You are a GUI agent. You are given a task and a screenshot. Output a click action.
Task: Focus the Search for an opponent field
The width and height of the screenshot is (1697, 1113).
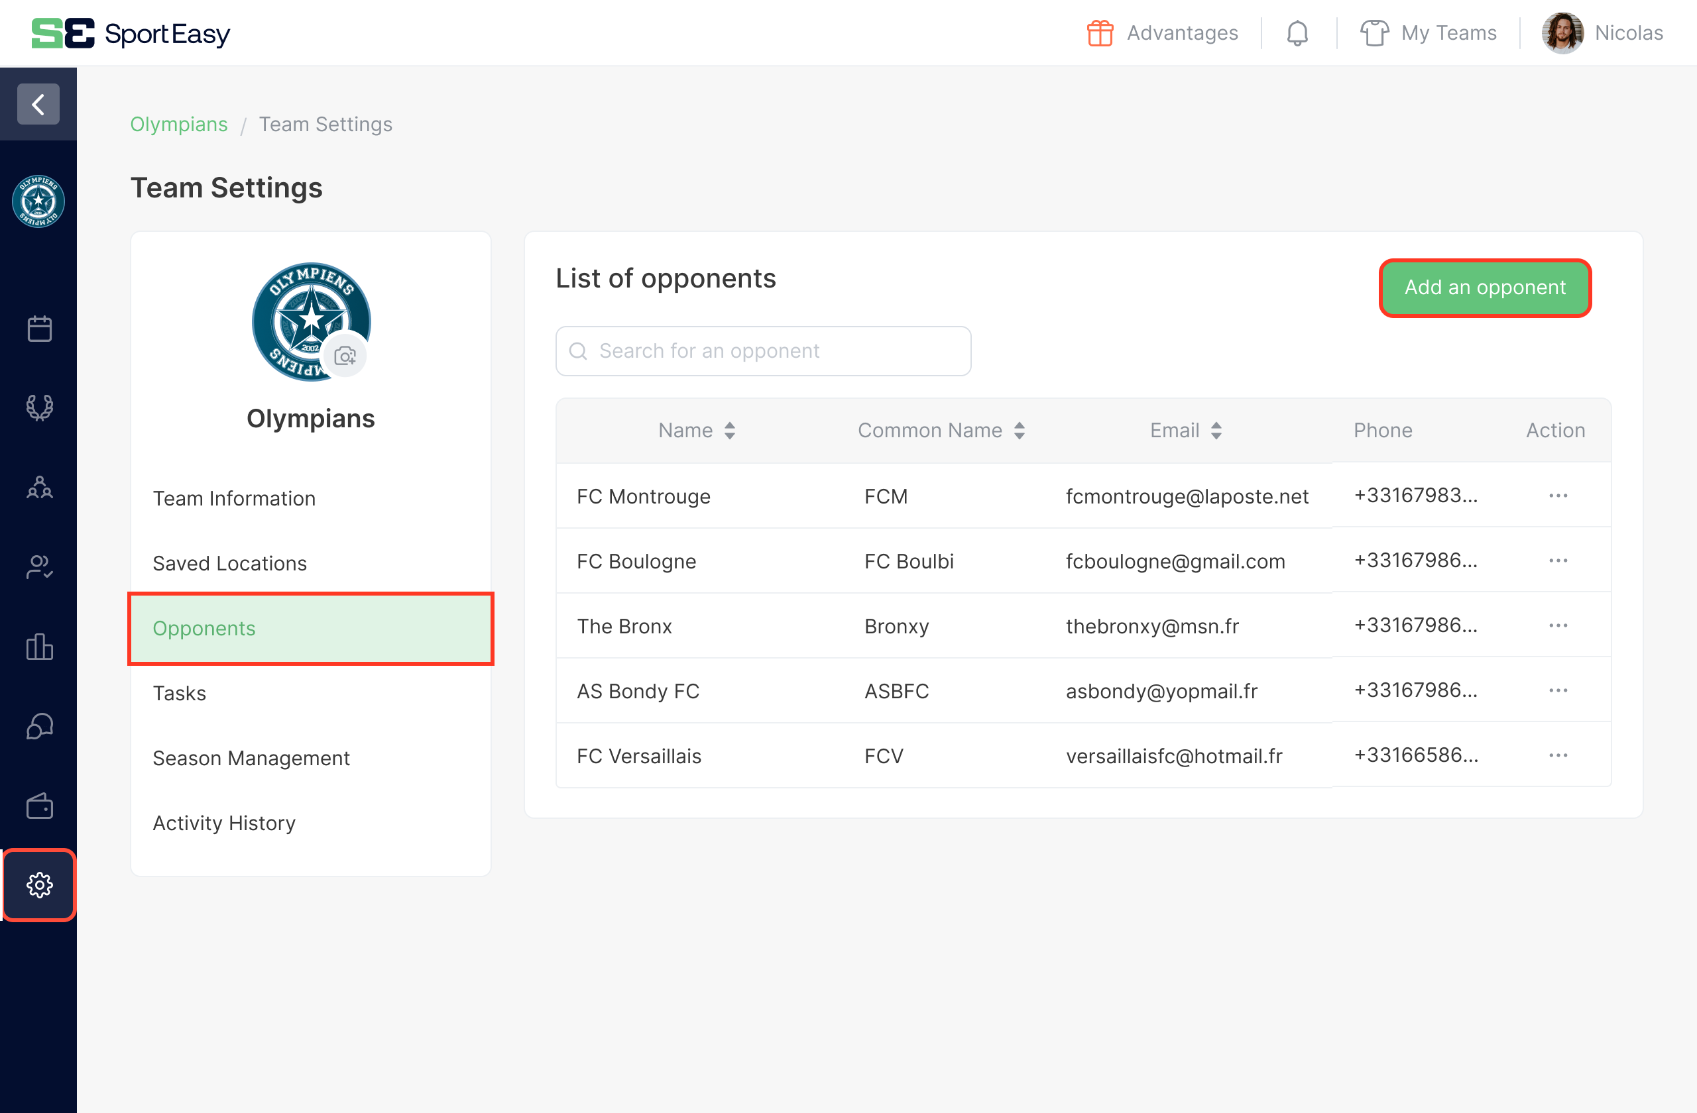[763, 350]
